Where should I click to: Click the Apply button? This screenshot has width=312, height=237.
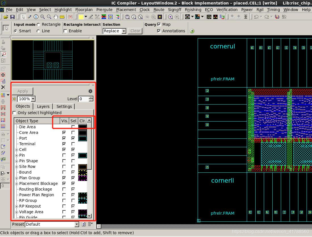pos(23,91)
